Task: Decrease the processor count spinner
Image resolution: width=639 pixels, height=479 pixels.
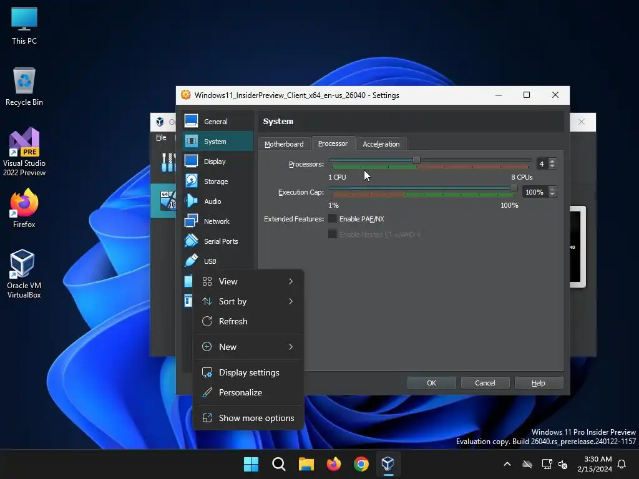Action: (552, 167)
